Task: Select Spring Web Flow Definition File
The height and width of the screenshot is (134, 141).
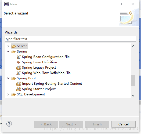Action: point(46,73)
